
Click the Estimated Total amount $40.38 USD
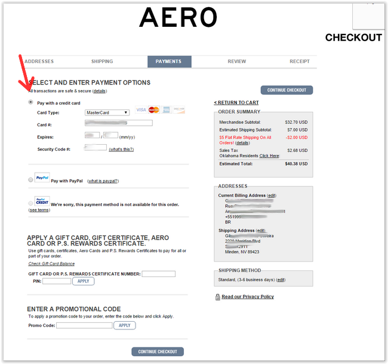[x=296, y=164]
